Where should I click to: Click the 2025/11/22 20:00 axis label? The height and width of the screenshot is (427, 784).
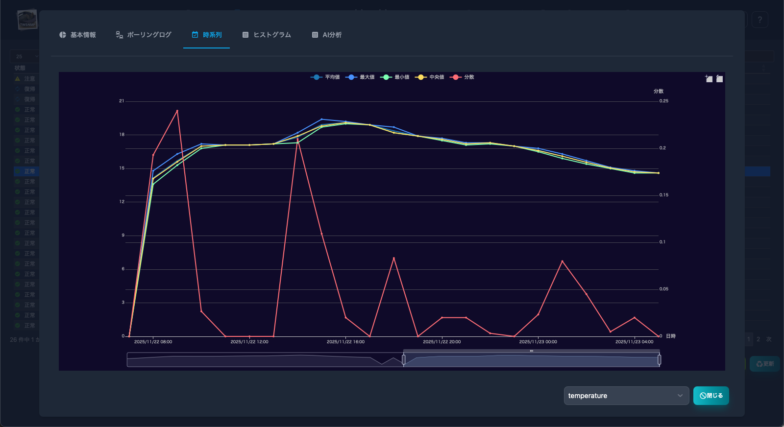pyautogui.click(x=442, y=342)
